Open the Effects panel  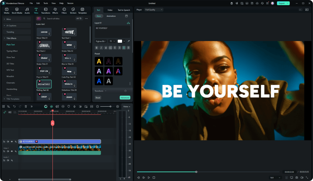(55, 11)
